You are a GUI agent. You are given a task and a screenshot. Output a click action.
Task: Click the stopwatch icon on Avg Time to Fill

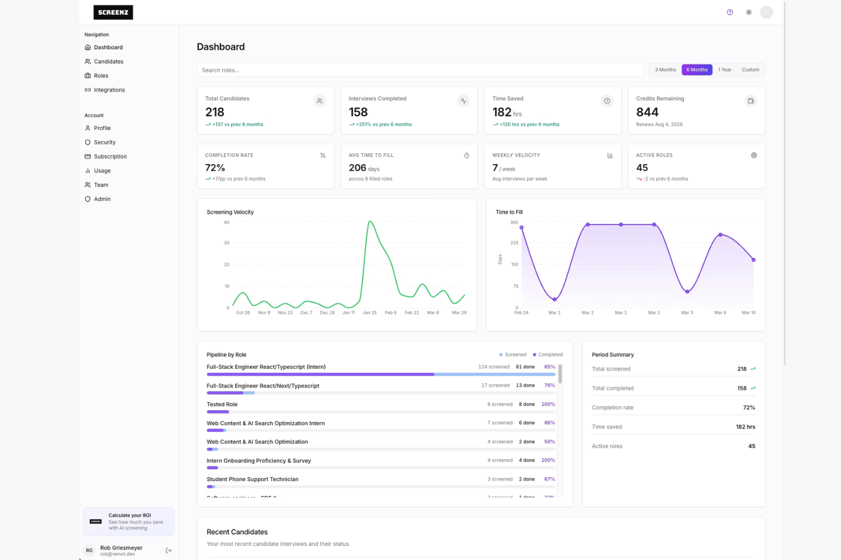tap(467, 155)
